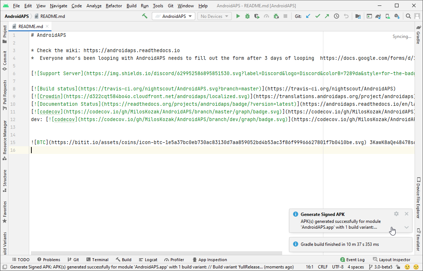Open the Terminal tool window
423x271 pixels.
coord(97,260)
